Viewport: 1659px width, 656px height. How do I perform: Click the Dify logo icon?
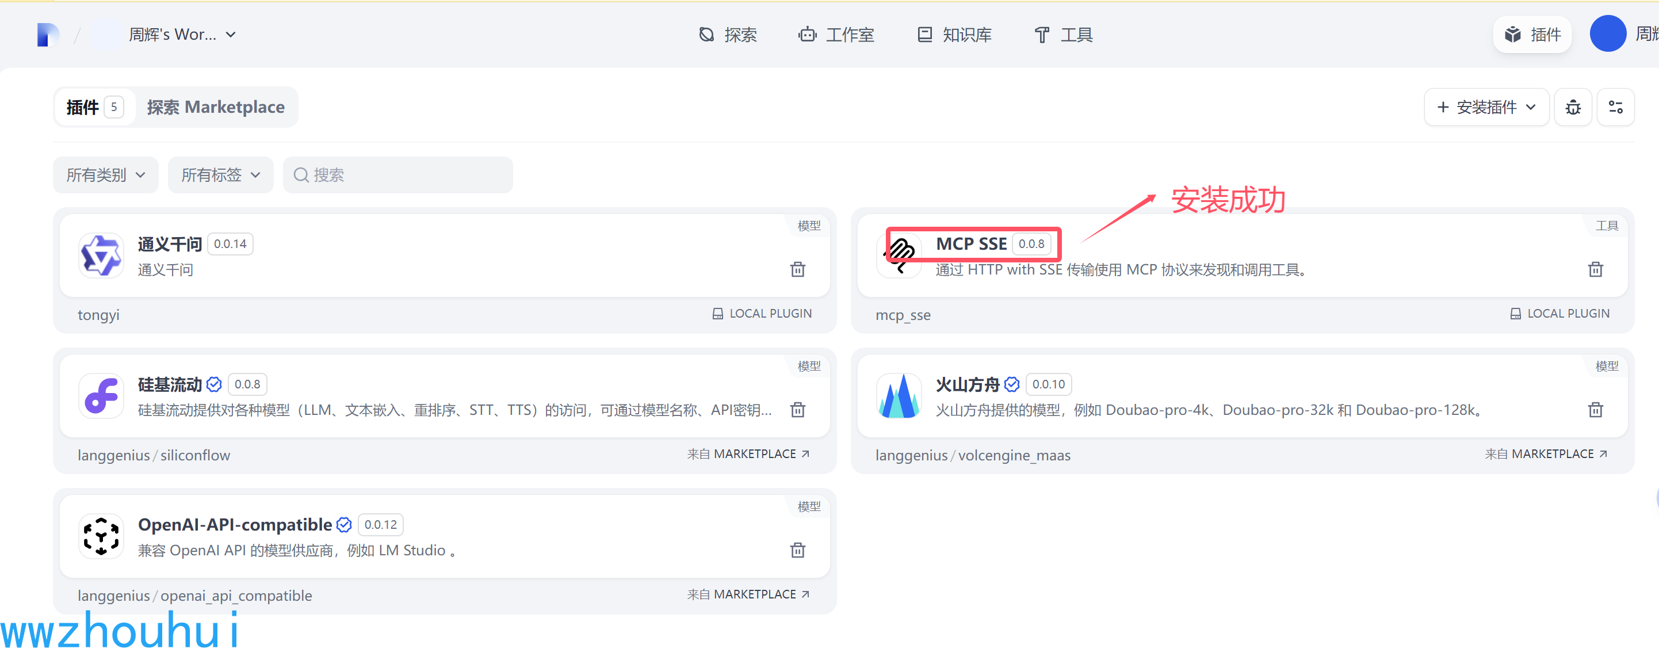pos(48,34)
